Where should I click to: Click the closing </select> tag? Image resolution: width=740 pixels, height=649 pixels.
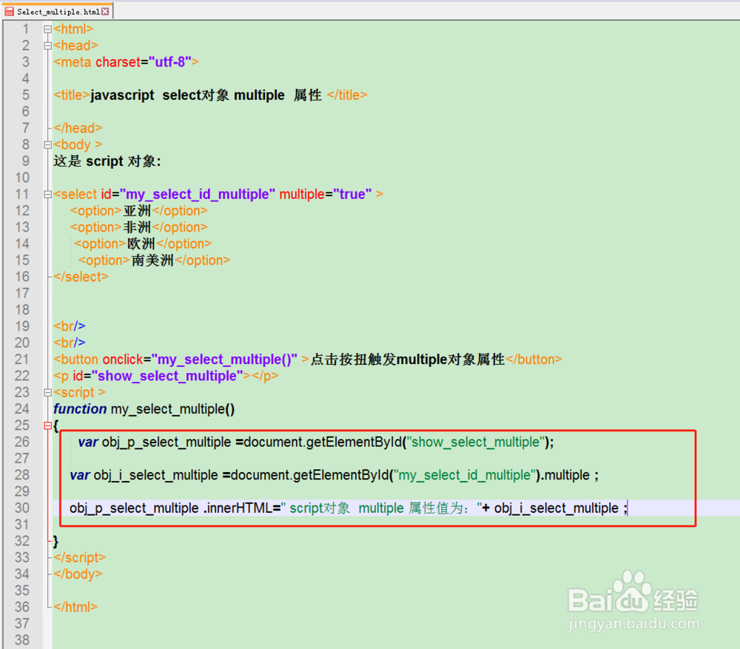click(x=81, y=277)
